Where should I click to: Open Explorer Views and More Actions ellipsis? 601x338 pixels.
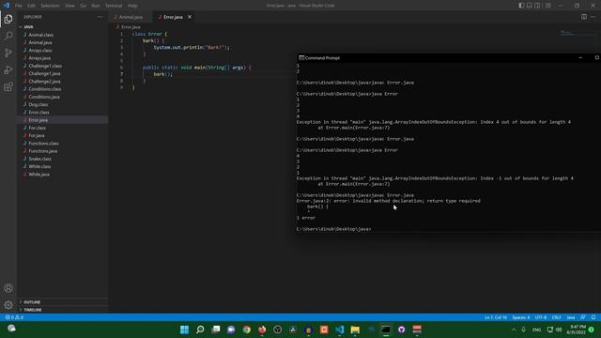[x=100, y=17]
